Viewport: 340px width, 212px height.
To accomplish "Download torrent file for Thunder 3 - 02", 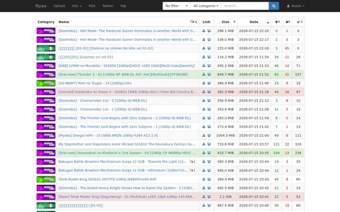I will (x=204, y=74).
